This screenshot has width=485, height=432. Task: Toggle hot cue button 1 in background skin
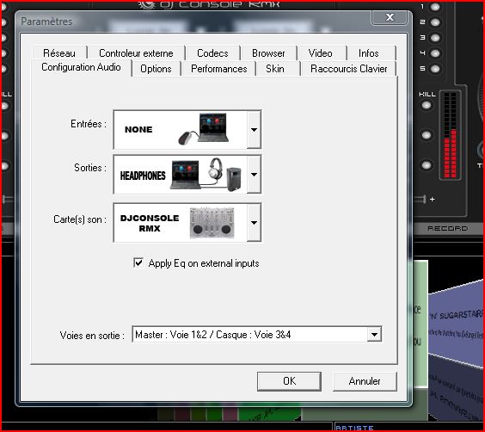click(x=435, y=7)
